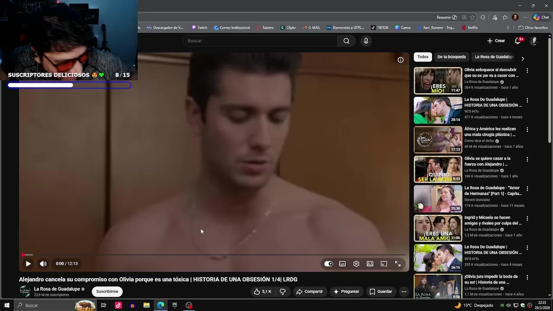Click Resumir in the address bar
This screenshot has height=311, width=553.
(x=447, y=17)
